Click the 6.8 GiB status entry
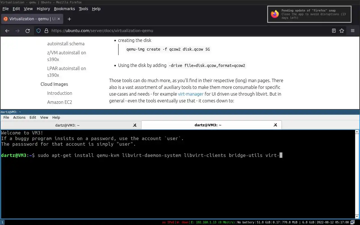This screenshot has width=360, height=225. click(x=309, y=222)
